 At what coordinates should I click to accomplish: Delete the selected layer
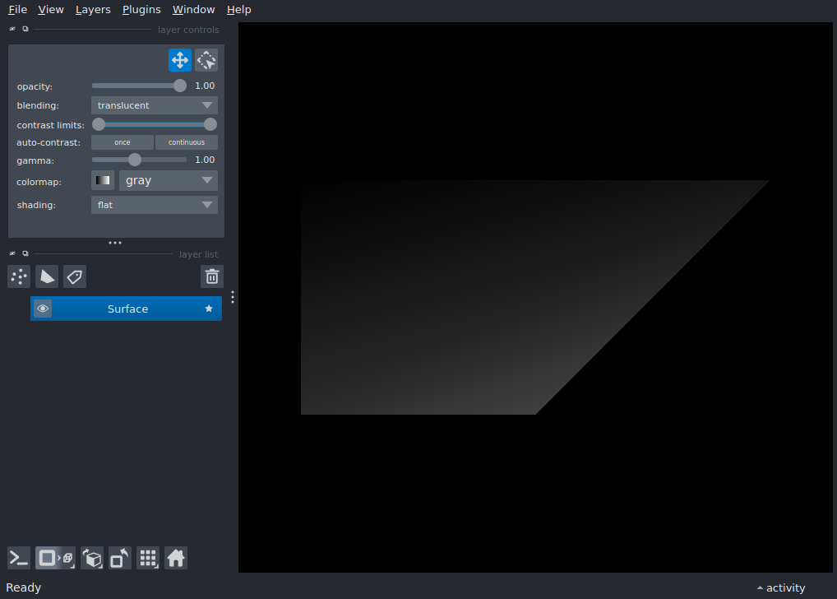click(211, 276)
